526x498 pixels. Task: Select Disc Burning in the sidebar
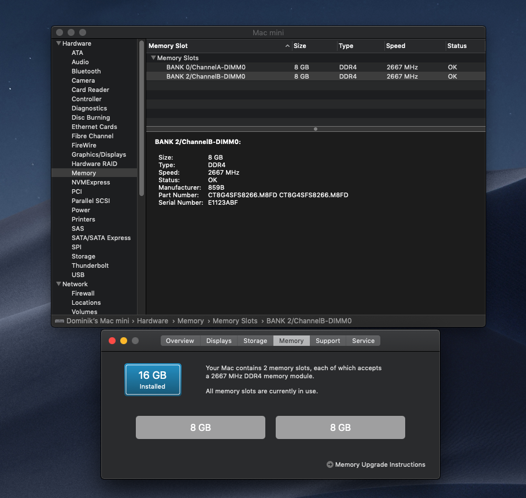click(x=91, y=117)
